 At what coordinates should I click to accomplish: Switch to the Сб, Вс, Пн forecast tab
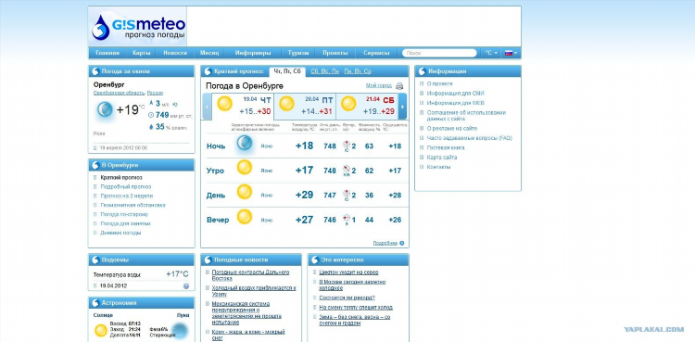[x=325, y=71]
